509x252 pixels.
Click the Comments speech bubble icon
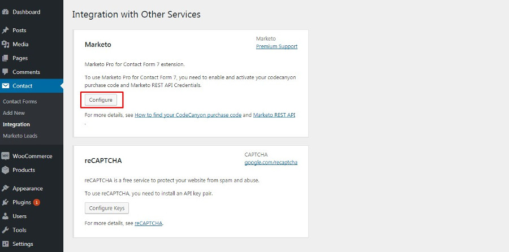(6, 72)
